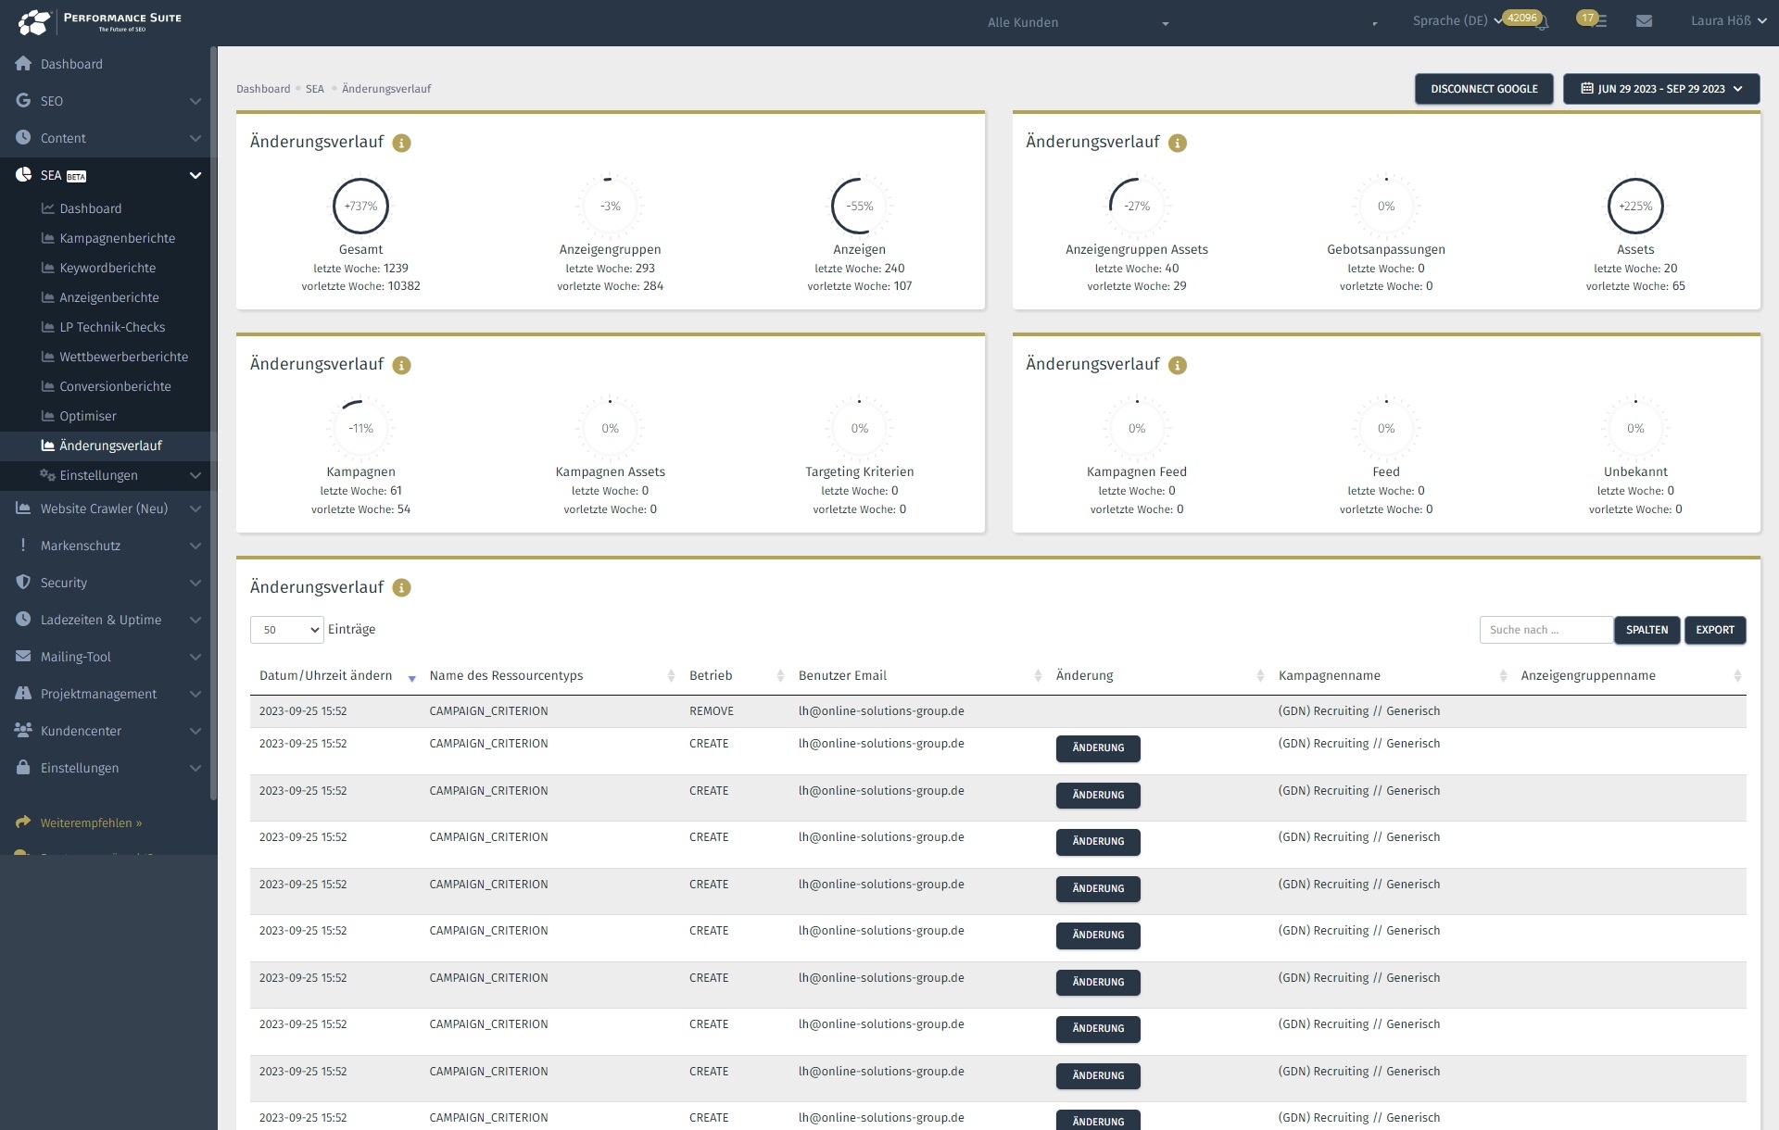Select the SPALTEN column settings option
The image size is (1779, 1130).
point(1648,630)
